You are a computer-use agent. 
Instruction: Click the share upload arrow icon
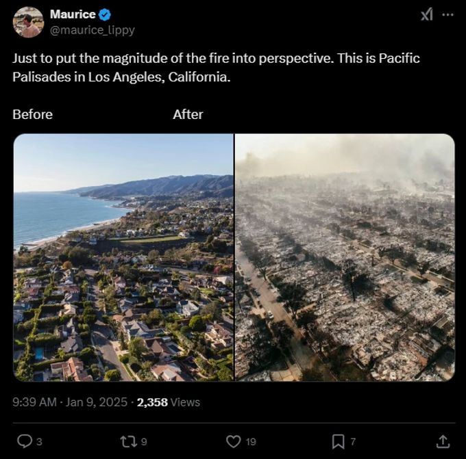click(443, 441)
